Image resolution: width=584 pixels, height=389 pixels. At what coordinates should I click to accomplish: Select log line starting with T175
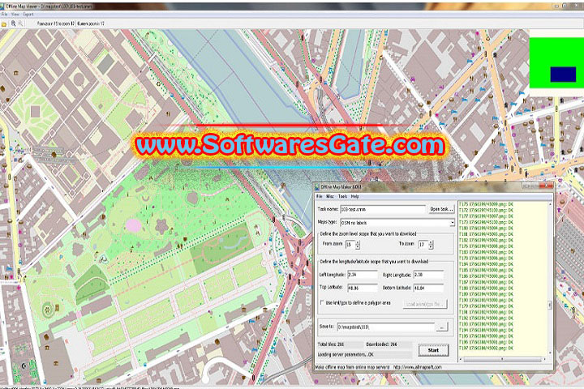pos(486,204)
